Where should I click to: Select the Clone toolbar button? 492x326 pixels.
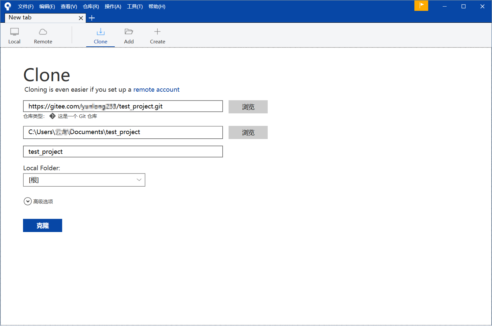coord(101,36)
